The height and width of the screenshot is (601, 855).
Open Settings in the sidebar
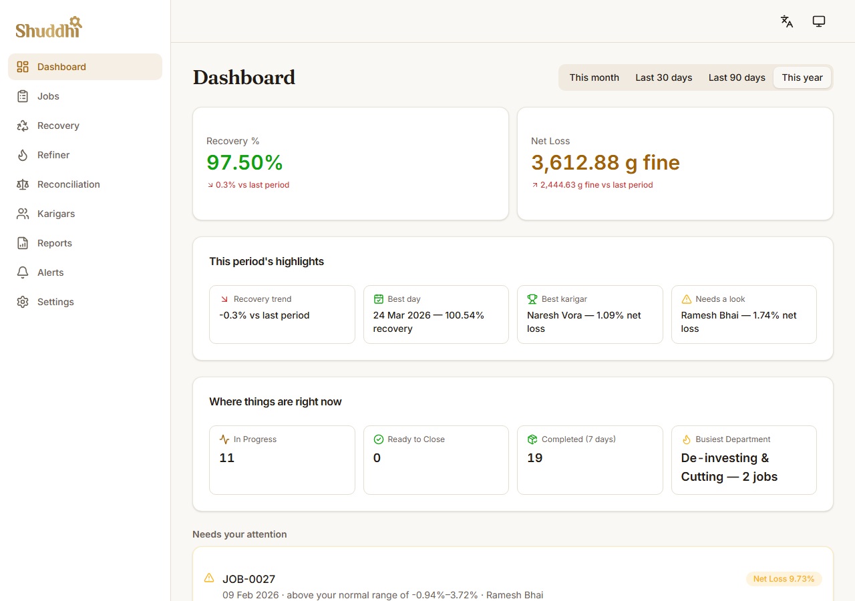click(x=85, y=302)
